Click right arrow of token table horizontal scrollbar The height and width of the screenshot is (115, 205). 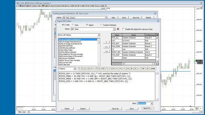pyautogui.click(x=154, y=64)
